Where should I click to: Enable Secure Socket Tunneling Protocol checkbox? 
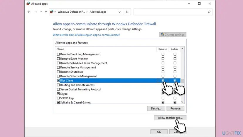click(58, 89)
